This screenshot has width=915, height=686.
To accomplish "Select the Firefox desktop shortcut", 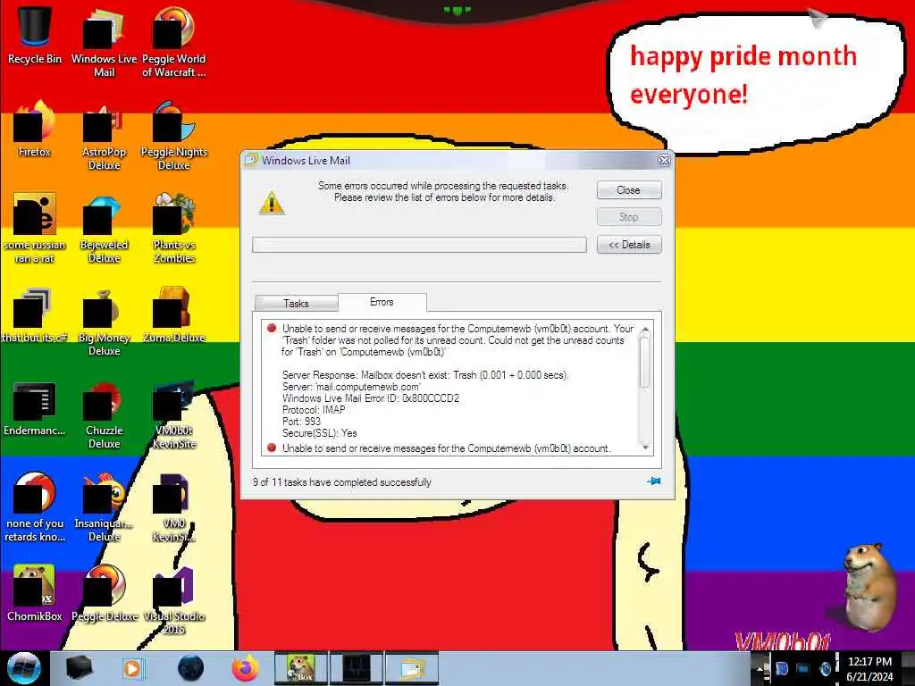I will (x=35, y=129).
